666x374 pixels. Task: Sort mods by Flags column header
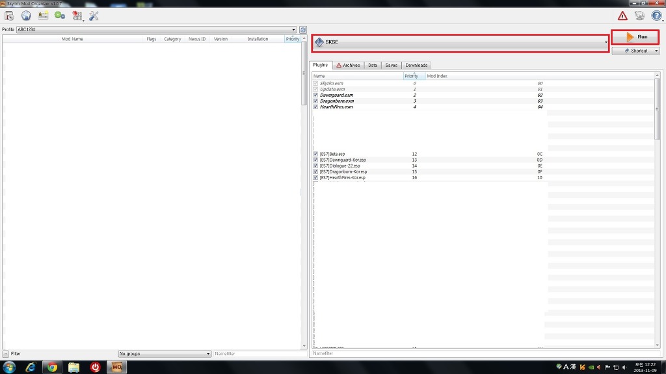point(151,39)
